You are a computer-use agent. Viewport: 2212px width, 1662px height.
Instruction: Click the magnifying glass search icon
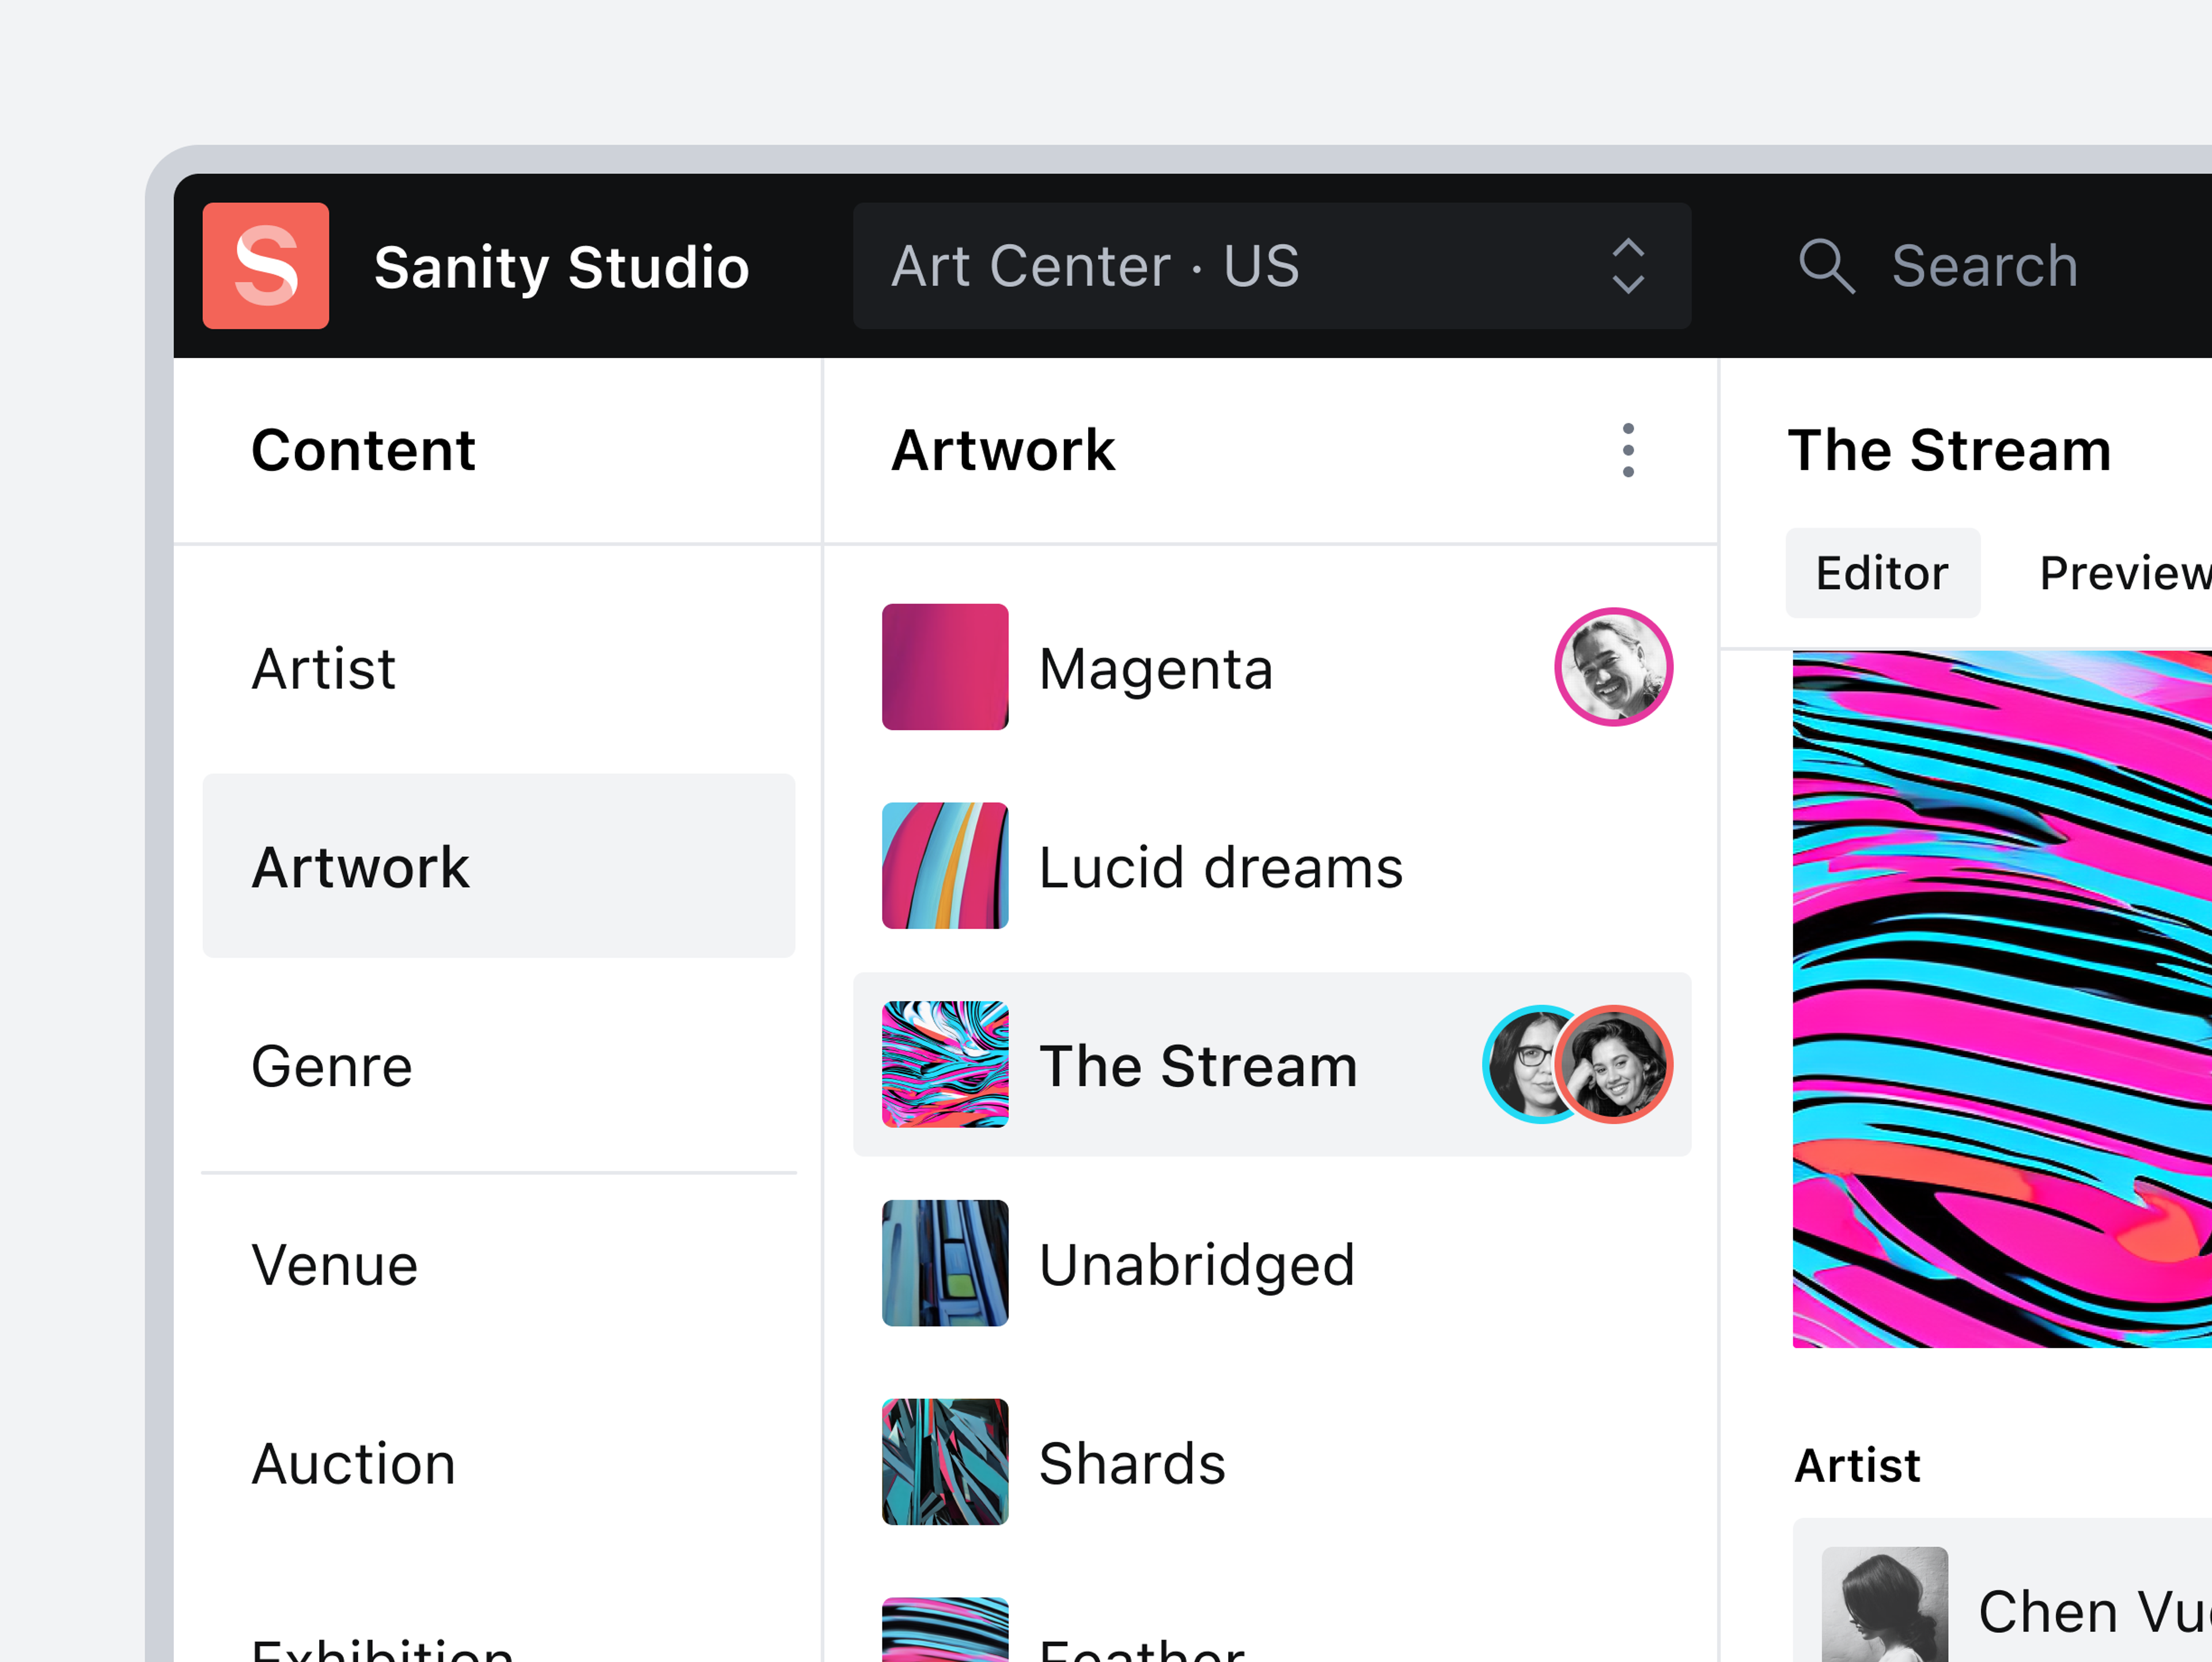pyautogui.click(x=1826, y=266)
